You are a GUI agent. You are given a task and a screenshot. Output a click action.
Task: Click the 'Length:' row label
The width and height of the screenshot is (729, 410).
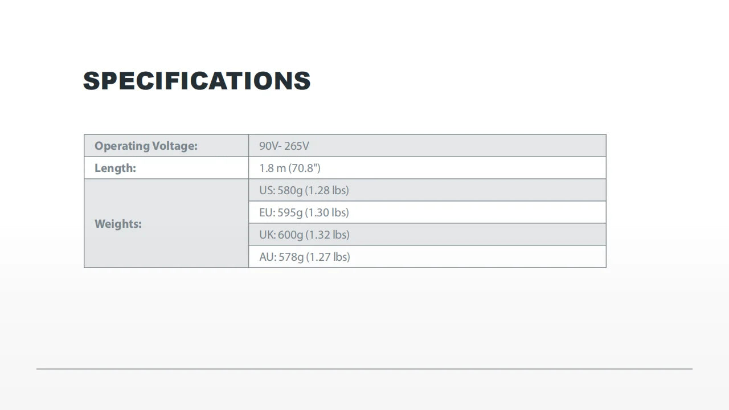(115, 168)
